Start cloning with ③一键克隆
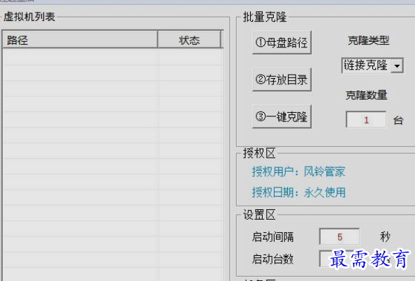Image resolution: width=415 pixels, height=281 pixels. click(282, 116)
